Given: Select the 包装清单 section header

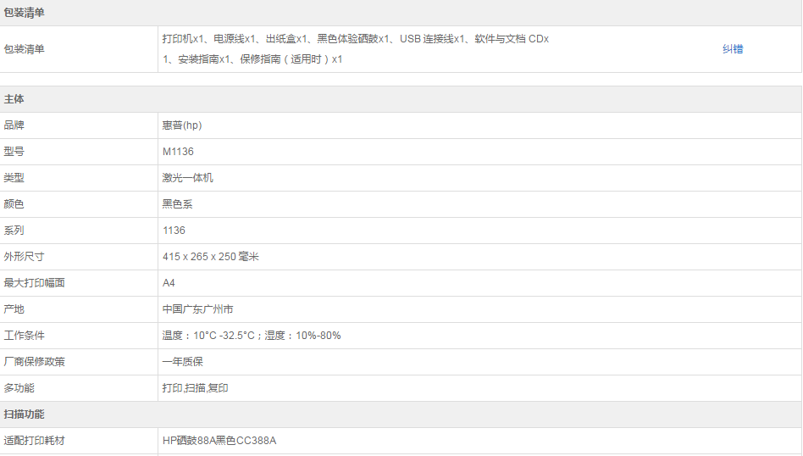Looking at the screenshot, I should click(24, 13).
